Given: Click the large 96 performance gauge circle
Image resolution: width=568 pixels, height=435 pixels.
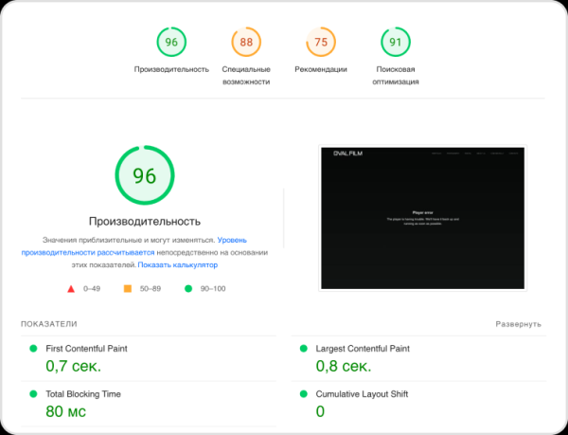Looking at the screenshot, I should click(144, 176).
